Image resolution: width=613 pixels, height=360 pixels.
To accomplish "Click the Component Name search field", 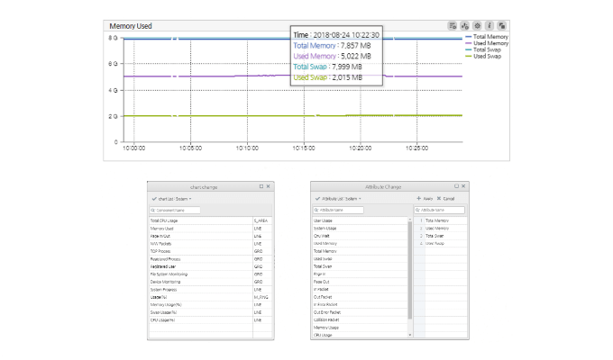I will (x=175, y=210).
